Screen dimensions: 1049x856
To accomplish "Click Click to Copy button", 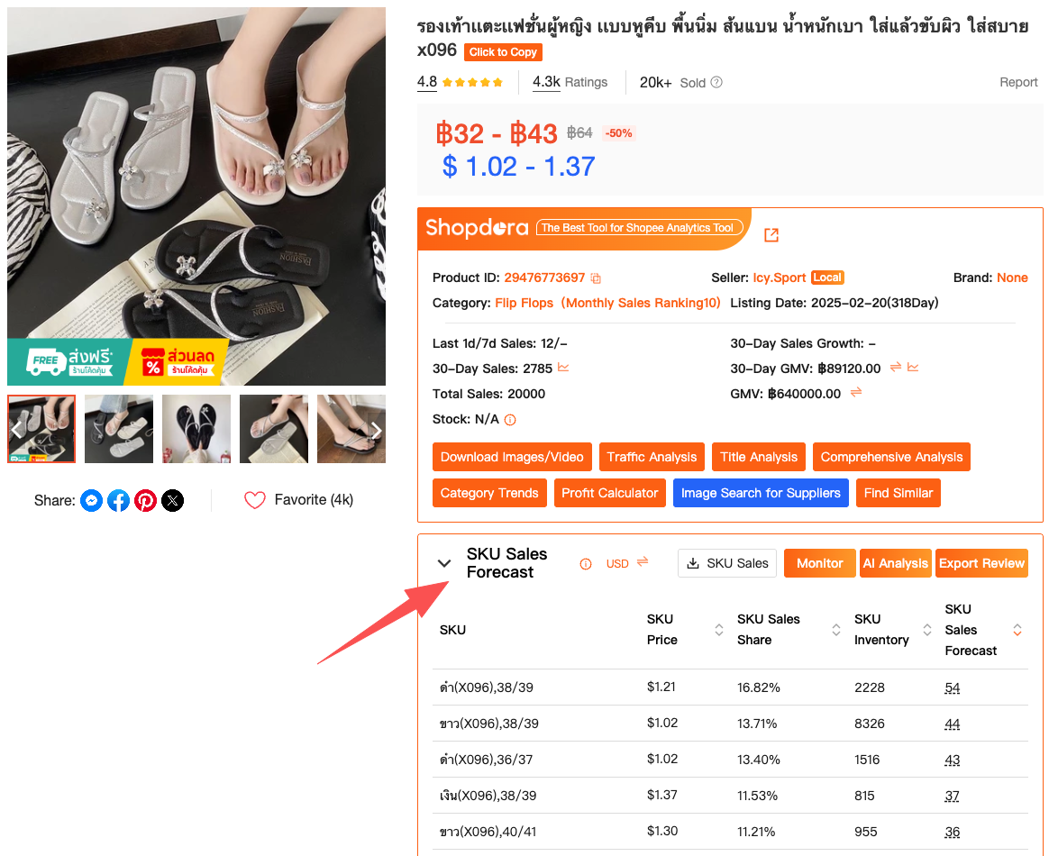I will [503, 52].
